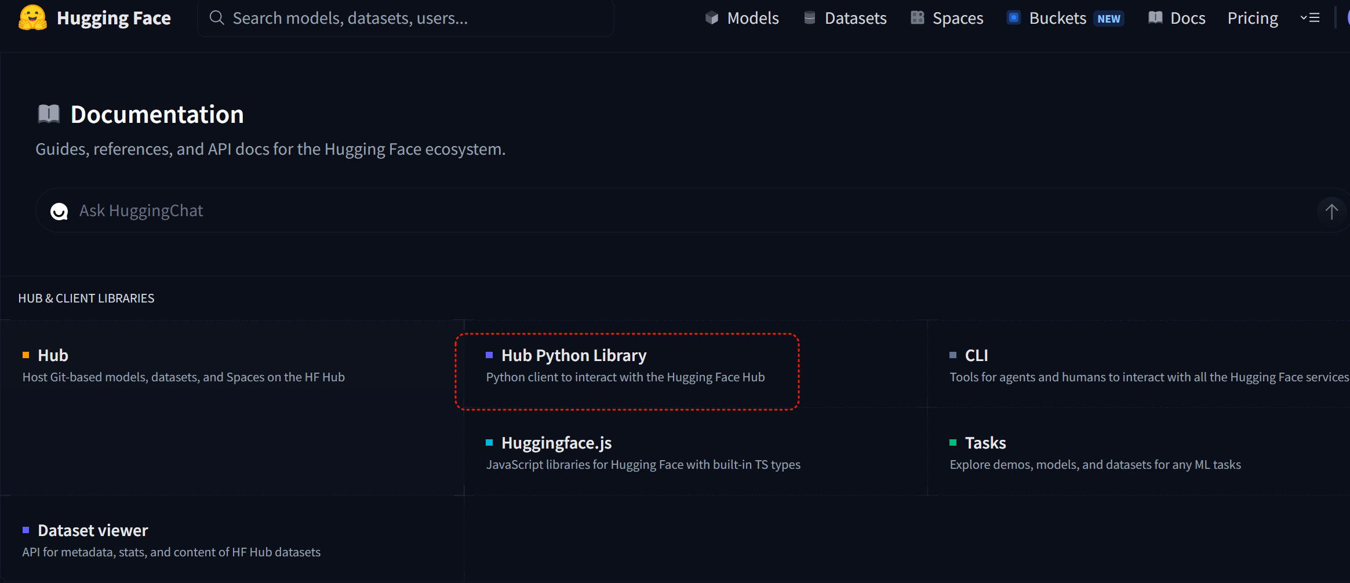
Task: Click the HuggingChat smiley icon
Action: [59, 212]
